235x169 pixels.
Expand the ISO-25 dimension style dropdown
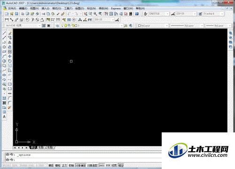(195, 14)
